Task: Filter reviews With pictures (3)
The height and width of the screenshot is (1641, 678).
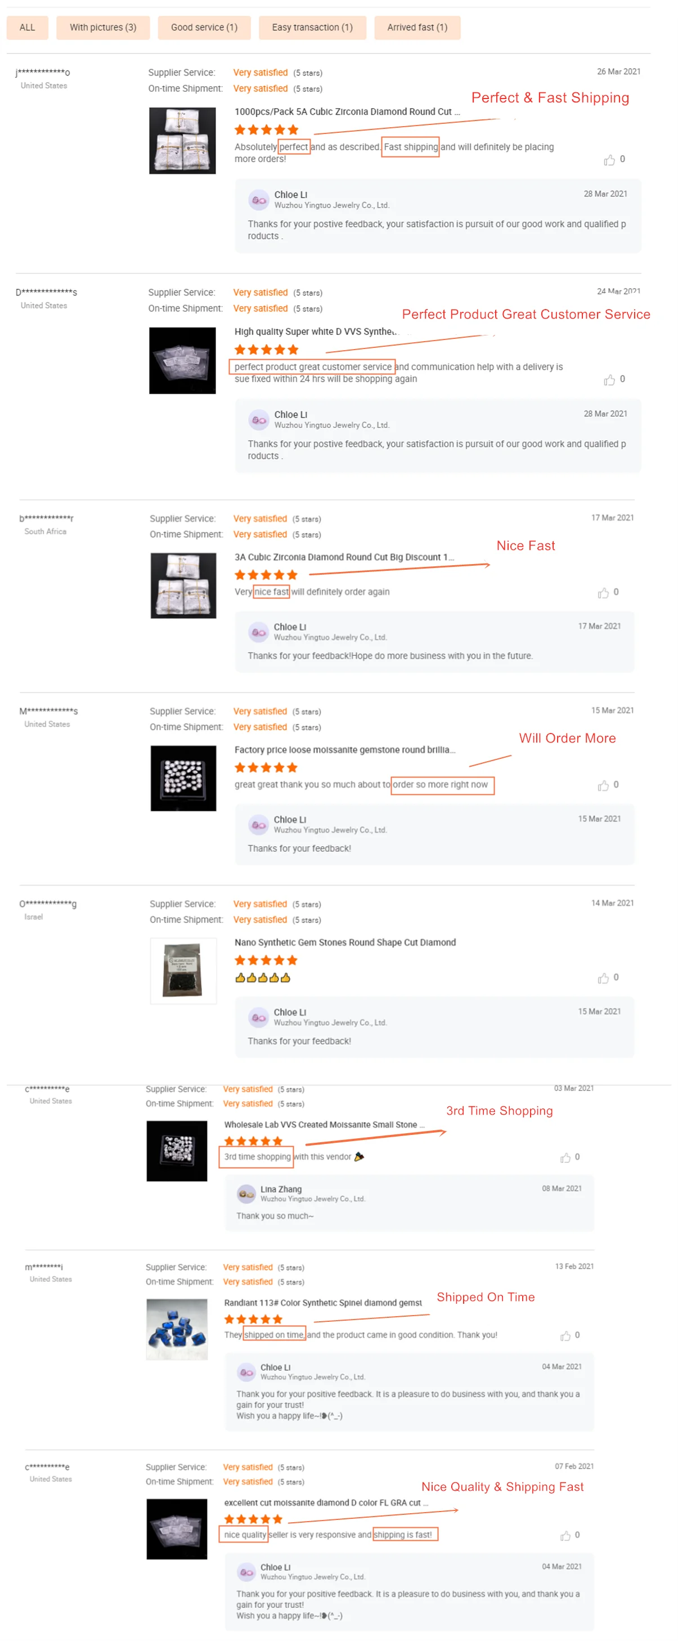Action: point(102,28)
